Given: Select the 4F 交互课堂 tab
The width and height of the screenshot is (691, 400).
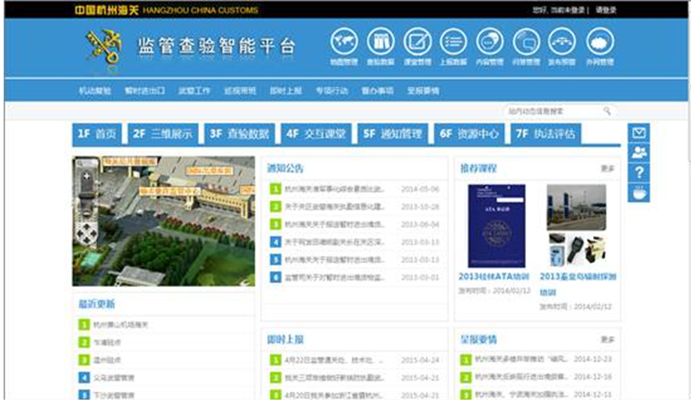Looking at the screenshot, I should click(x=316, y=134).
